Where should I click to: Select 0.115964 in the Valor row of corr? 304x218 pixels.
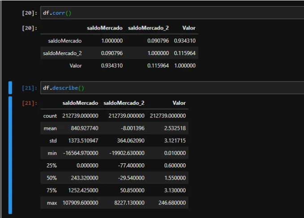click(158, 66)
